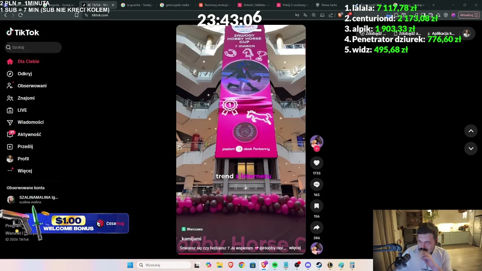Click the Aplikacja k... download button
This screenshot has width=482, height=271.
point(441,33)
